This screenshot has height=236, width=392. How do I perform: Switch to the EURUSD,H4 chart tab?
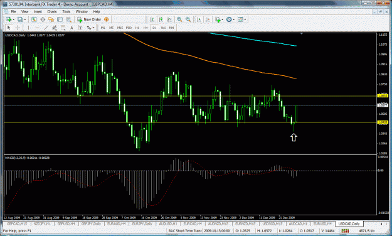click(x=322, y=223)
